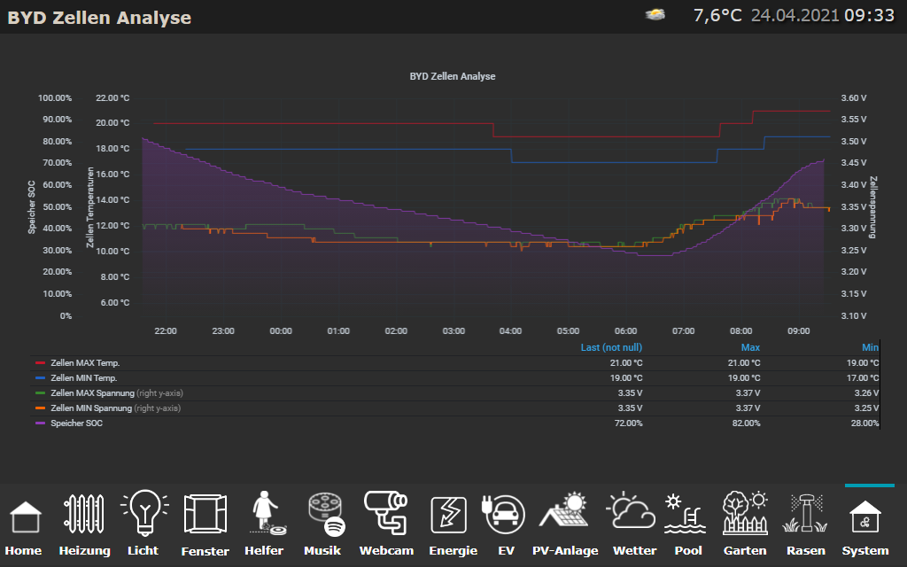This screenshot has height=567, width=907.
Task: Click the 17.00 °C min temperature value
Action: pos(863,377)
